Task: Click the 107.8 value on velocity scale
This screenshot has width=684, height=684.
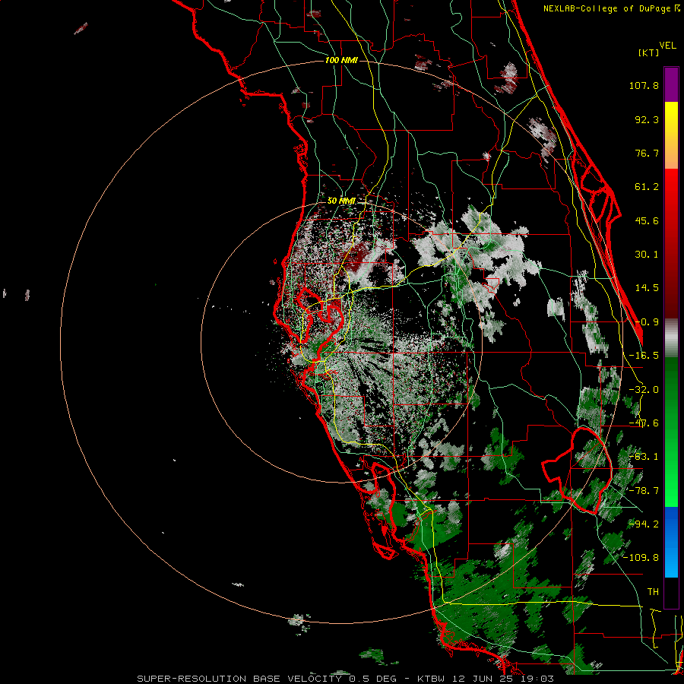Action: [x=644, y=85]
